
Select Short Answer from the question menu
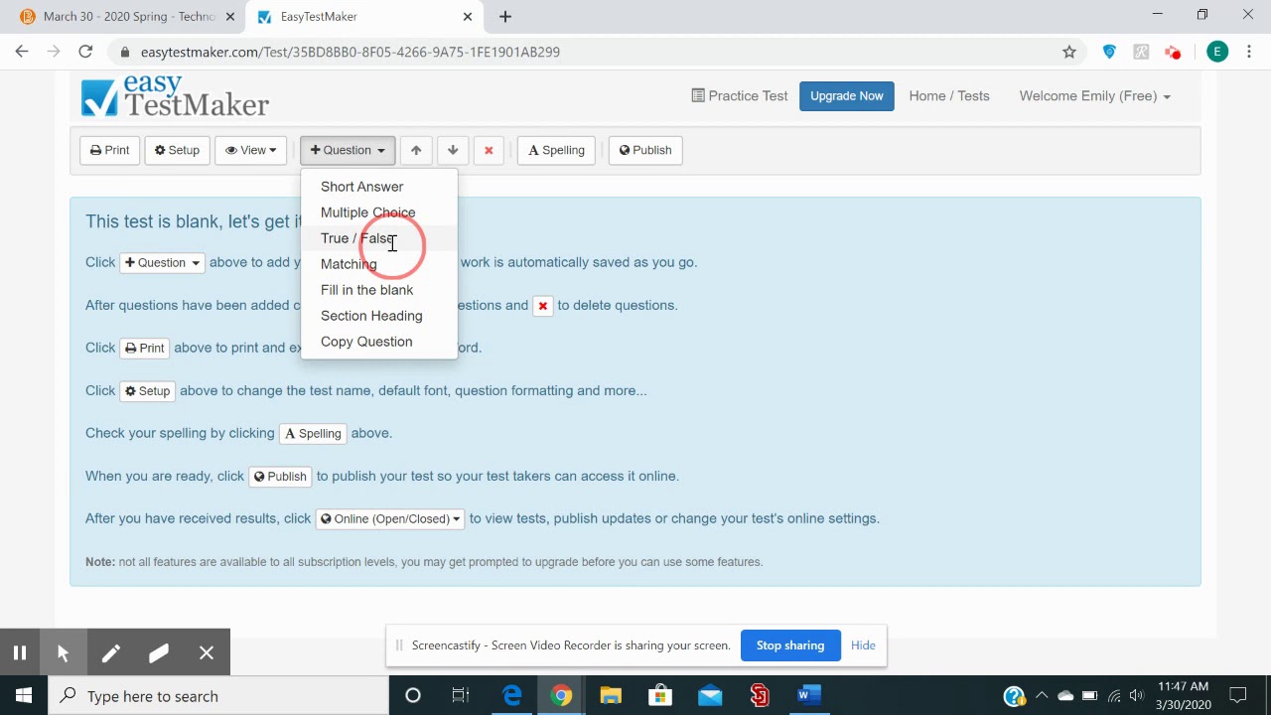tap(378, 187)
